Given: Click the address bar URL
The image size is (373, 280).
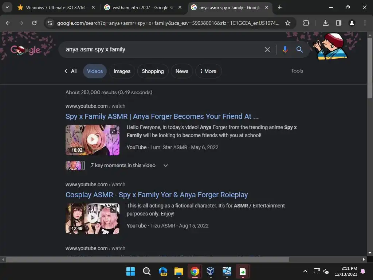Looking at the screenshot, I should [x=168, y=23].
